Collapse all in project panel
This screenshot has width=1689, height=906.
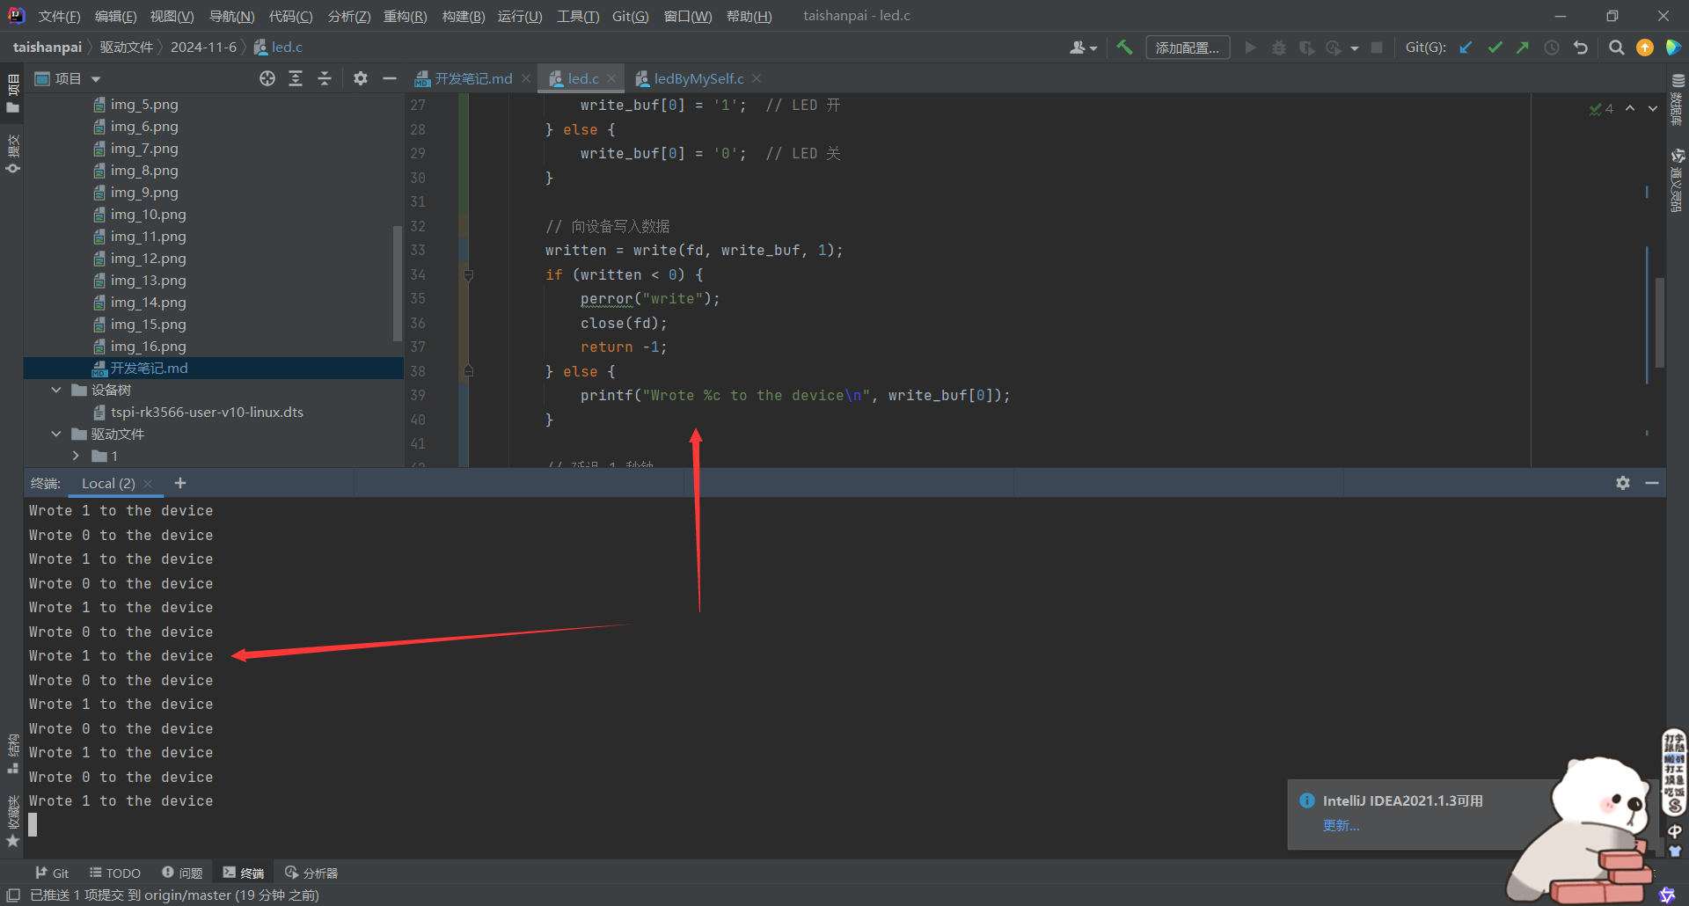(325, 79)
